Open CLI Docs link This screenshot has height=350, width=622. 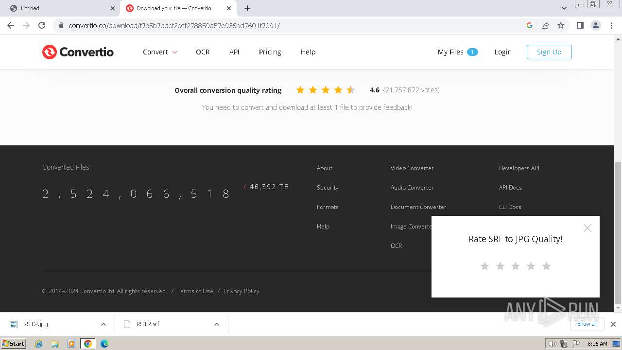510,207
